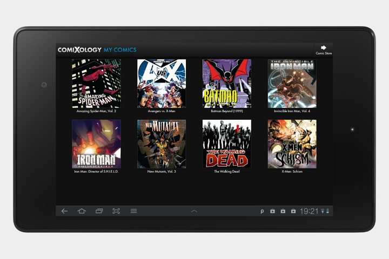389x259 pixels.
Task: Tap the Android back arrow
Action: tap(64, 211)
